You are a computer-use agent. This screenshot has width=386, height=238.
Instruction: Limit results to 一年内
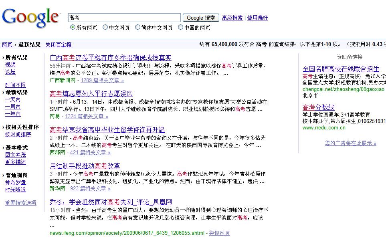(13, 114)
